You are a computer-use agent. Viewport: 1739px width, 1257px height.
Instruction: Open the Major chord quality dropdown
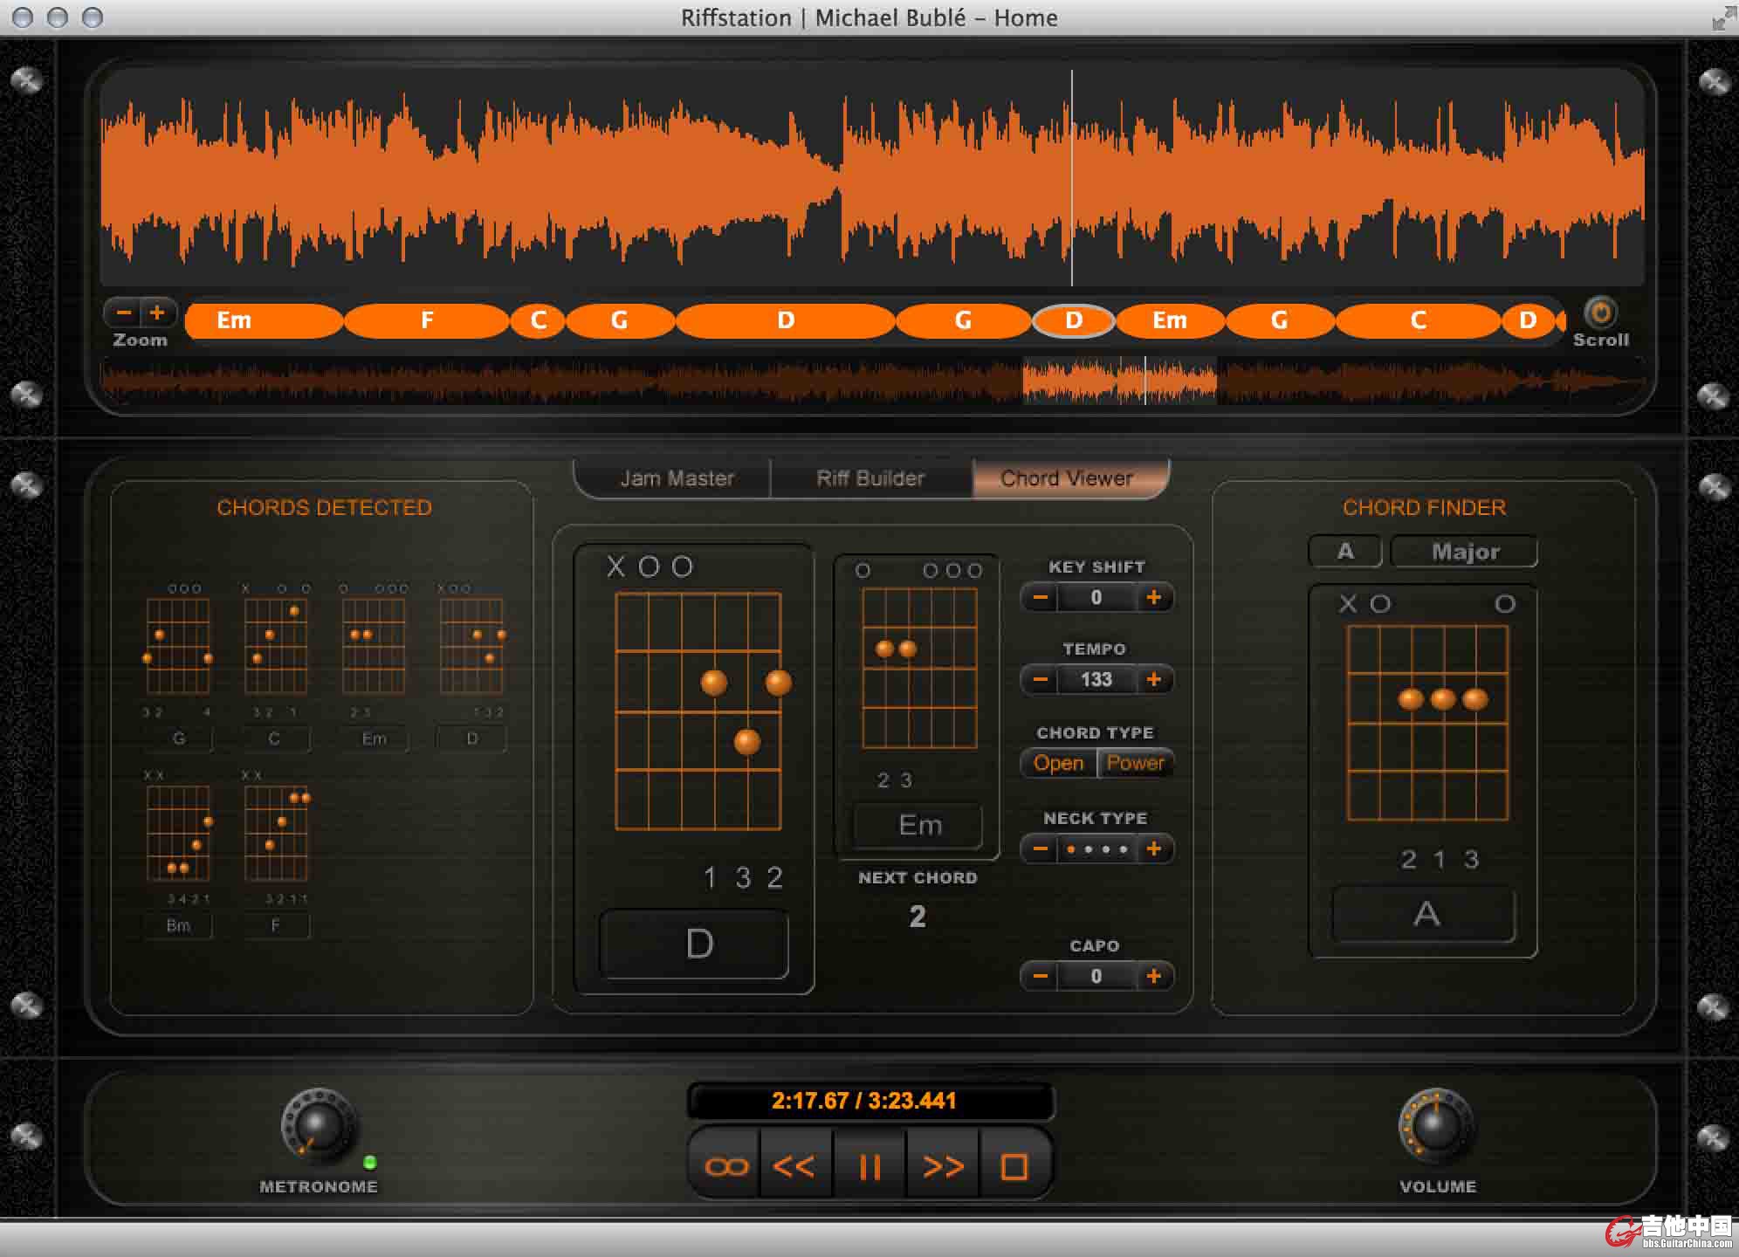tap(1464, 552)
